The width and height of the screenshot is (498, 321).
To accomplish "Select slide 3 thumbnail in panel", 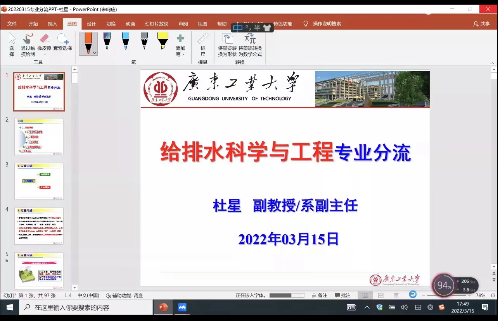I will coord(39,181).
